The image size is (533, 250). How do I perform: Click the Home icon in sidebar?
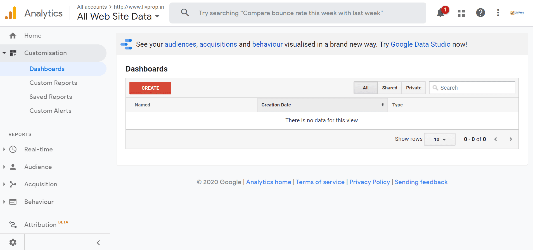pyautogui.click(x=13, y=36)
